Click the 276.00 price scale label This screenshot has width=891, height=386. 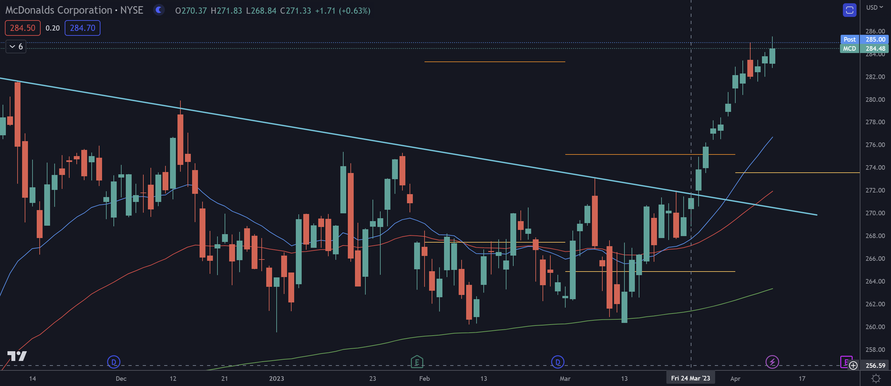coord(875,145)
